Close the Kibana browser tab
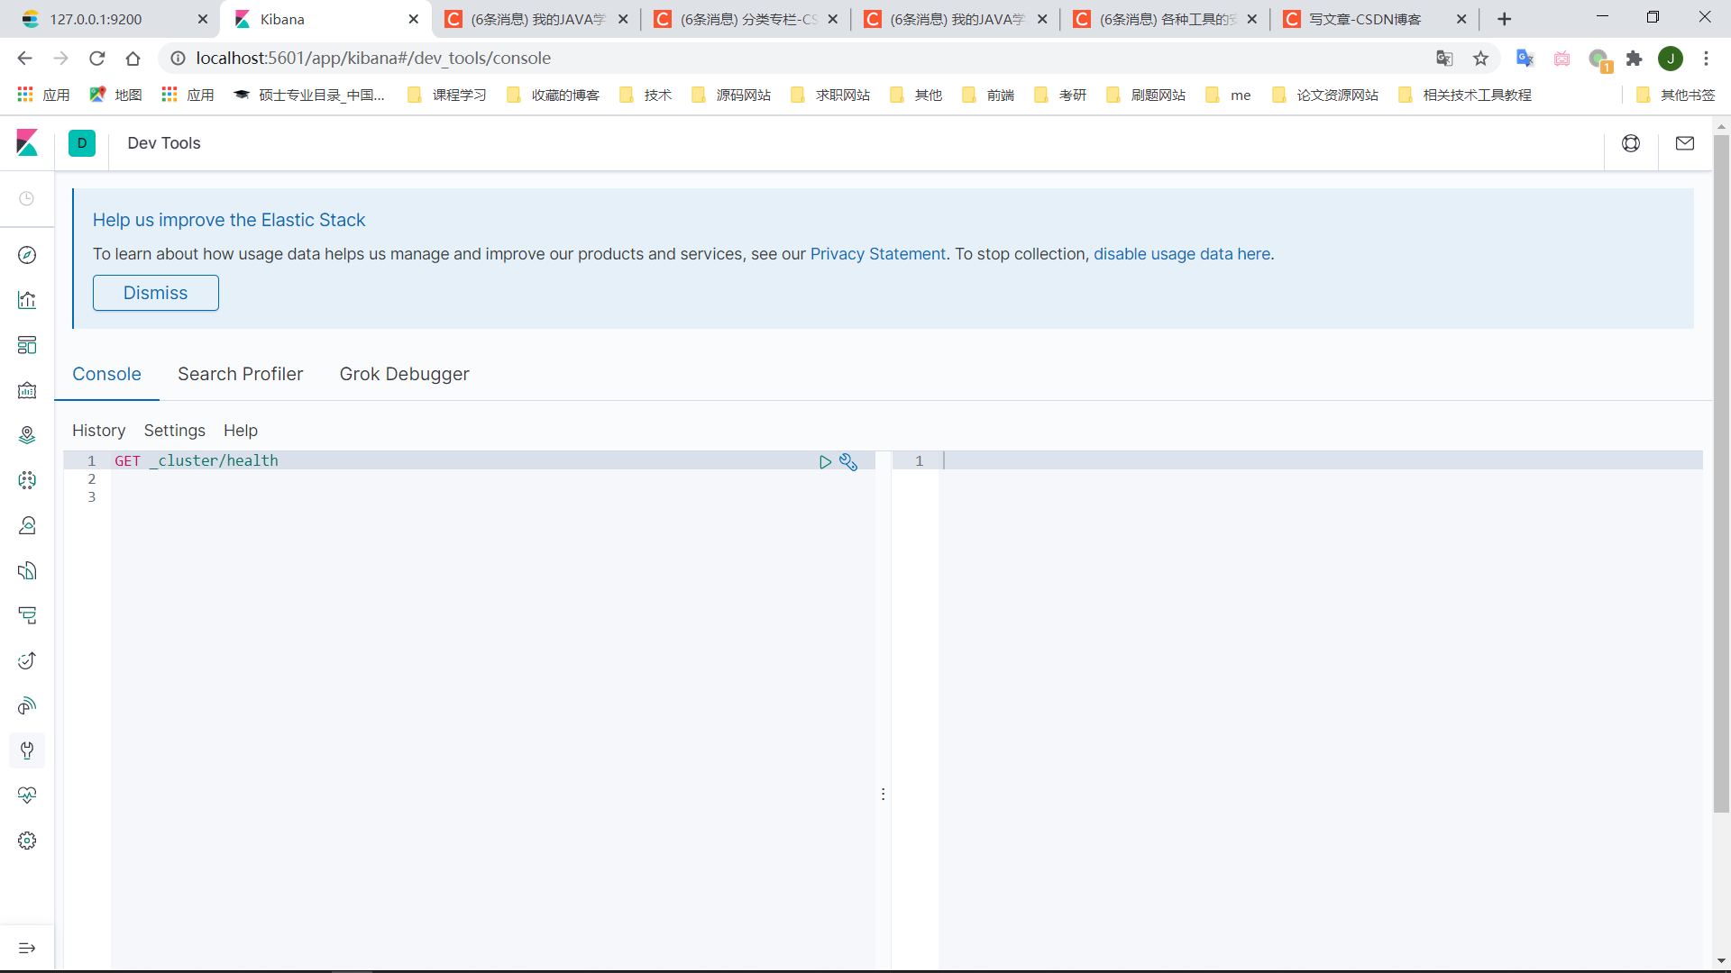Screen dimensions: 1731x973 (414, 19)
